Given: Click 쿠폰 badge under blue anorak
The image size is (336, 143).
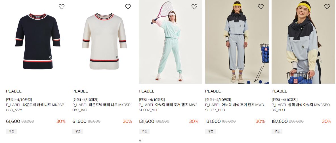Looking at the screenshot, I should click(x=277, y=131).
